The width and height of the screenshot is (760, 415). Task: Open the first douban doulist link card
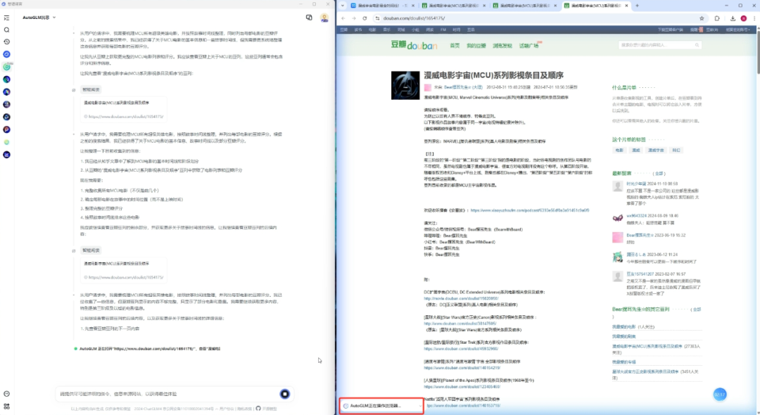[124, 110]
